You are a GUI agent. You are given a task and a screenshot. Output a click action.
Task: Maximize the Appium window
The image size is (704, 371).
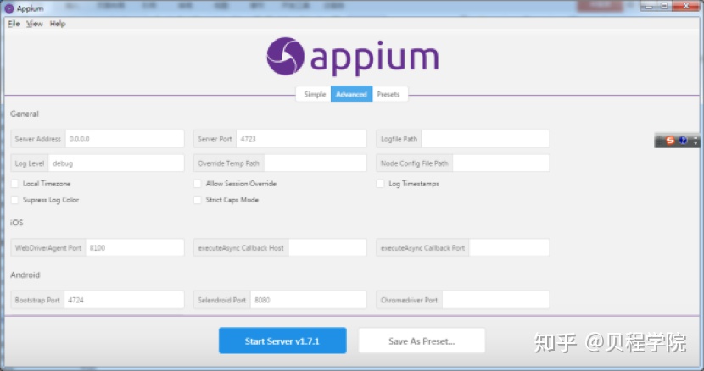pos(665,6)
